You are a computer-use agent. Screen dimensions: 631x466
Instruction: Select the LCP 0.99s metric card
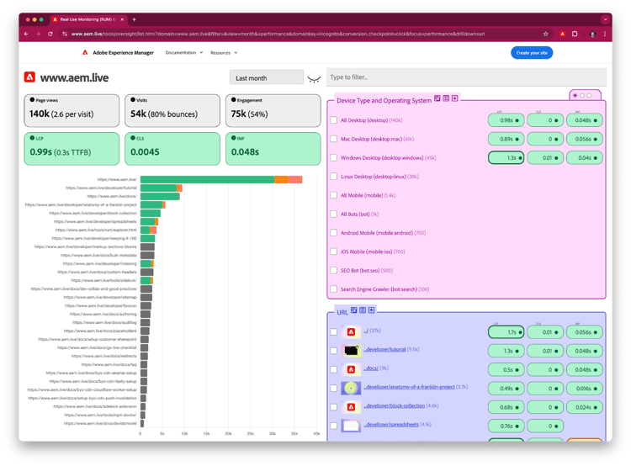pos(72,149)
